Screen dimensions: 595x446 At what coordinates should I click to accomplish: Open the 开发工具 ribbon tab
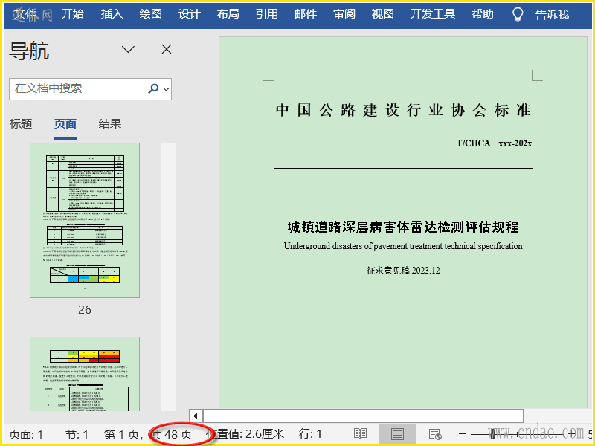pyautogui.click(x=433, y=14)
